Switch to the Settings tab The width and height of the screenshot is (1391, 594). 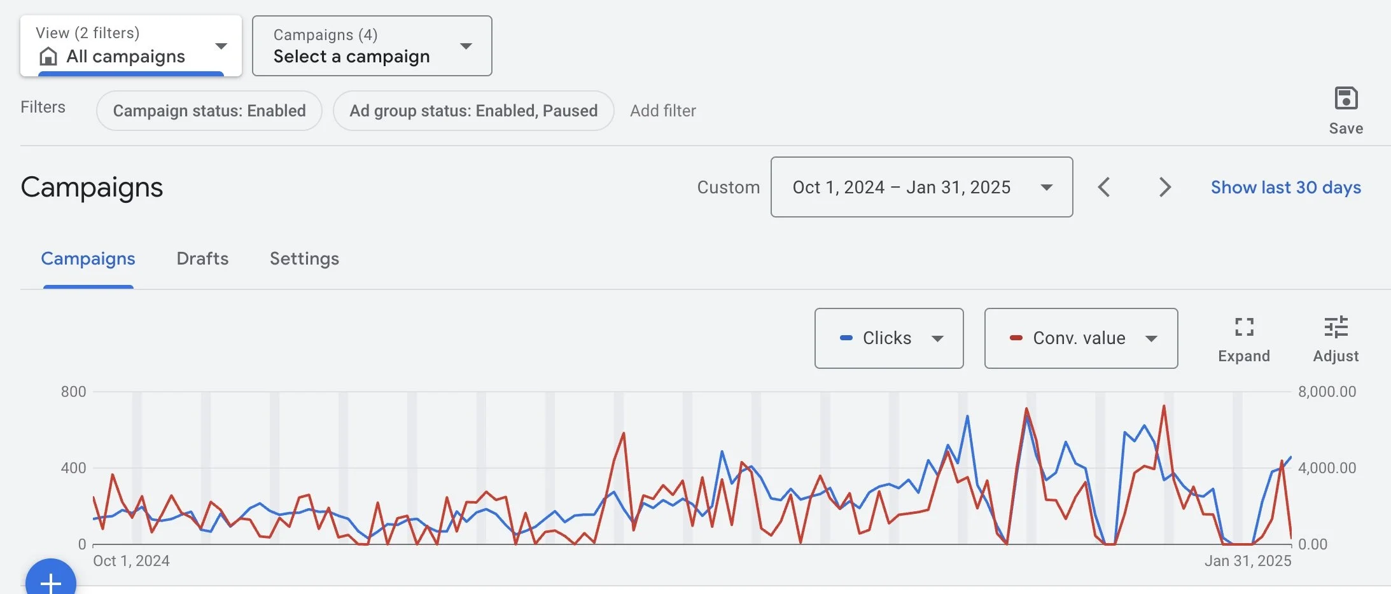coord(304,258)
